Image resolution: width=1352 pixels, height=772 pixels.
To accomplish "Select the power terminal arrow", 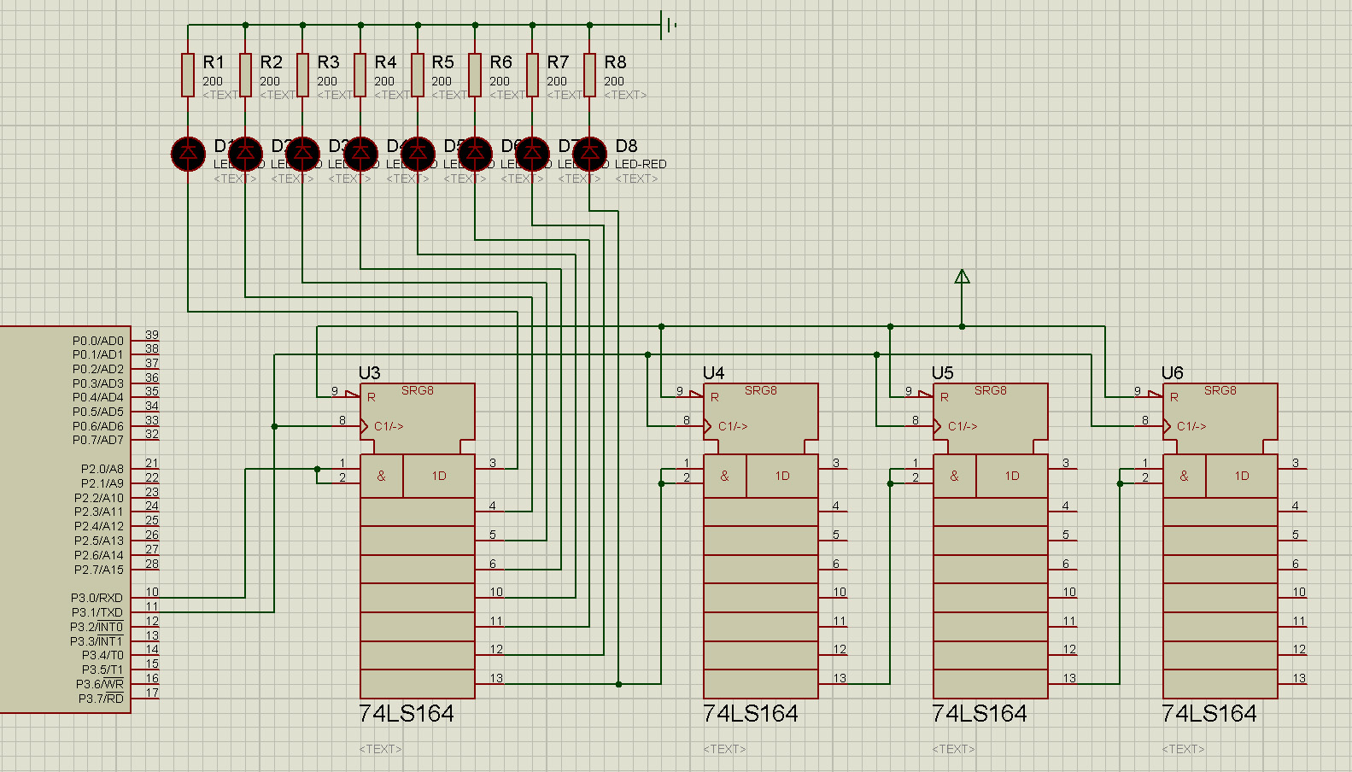I will pos(962,277).
